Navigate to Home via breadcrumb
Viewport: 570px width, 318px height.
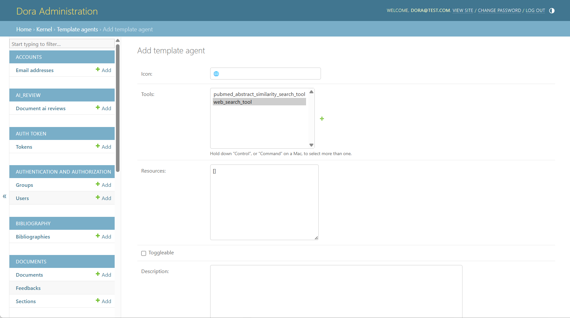[x=24, y=29]
